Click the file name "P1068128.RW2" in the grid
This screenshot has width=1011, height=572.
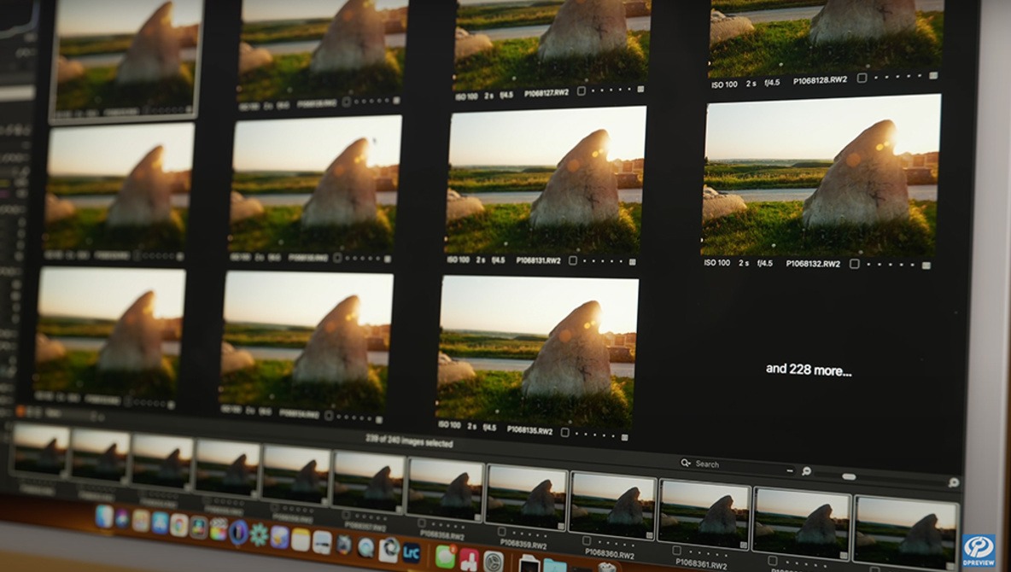[x=820, y=80]
